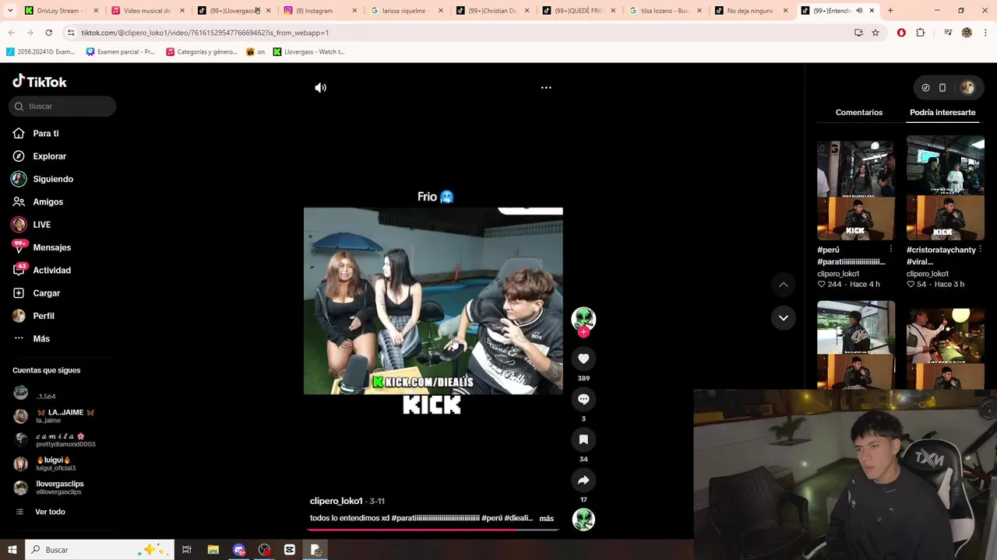Open the Llovergass Kick bookmark
Screen dimensions: 997x560
(308, 52)
